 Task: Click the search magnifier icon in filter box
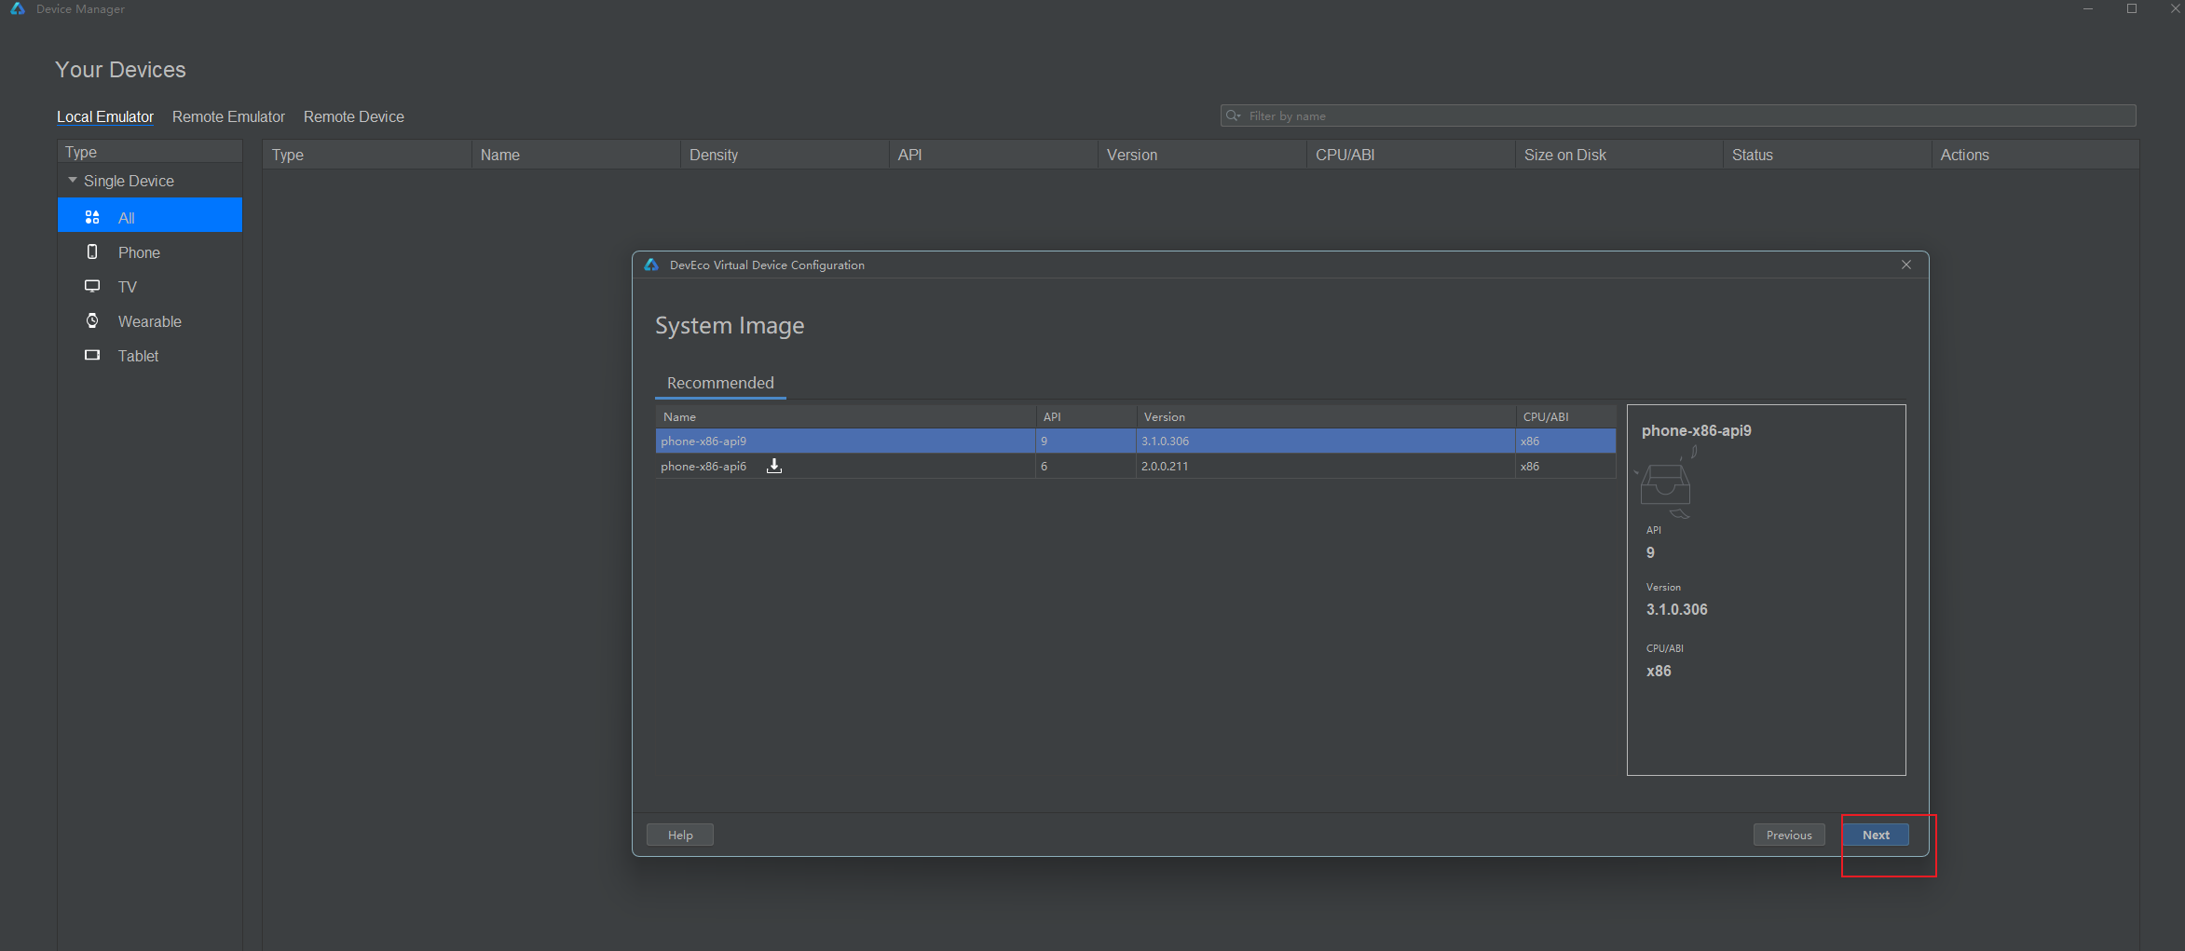tap(1234, 115)
